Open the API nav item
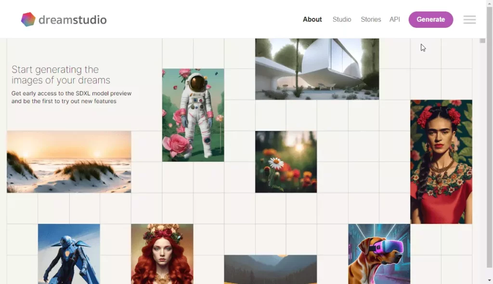493x284 pixels. pyautogui.click(x=395, y=20)
